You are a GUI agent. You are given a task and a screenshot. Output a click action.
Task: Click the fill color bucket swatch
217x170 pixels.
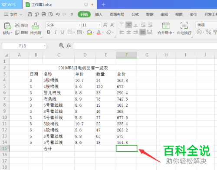(x=89, y=32)
